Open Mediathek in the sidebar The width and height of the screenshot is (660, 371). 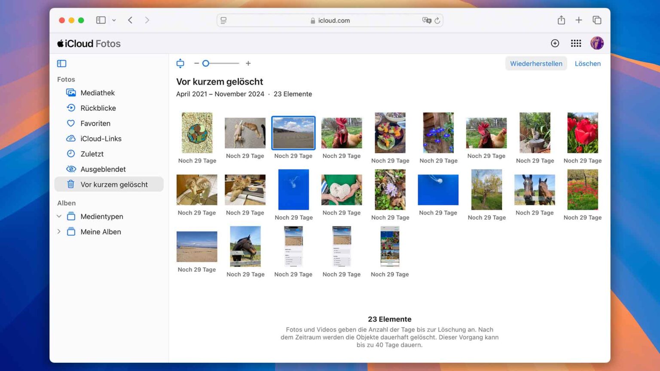point(97,93)
